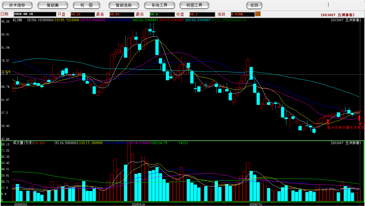Click the green 最低 value field
This screenshot has height=206, width=365.
pyautogui.click(x=162, y=14)
